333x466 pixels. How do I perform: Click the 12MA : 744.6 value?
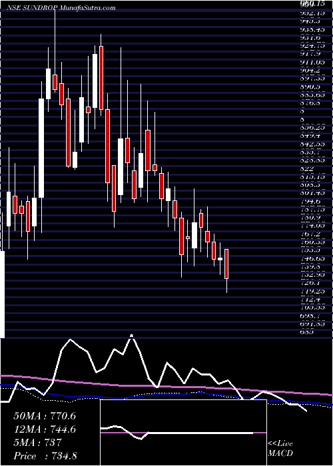point(45,429)
